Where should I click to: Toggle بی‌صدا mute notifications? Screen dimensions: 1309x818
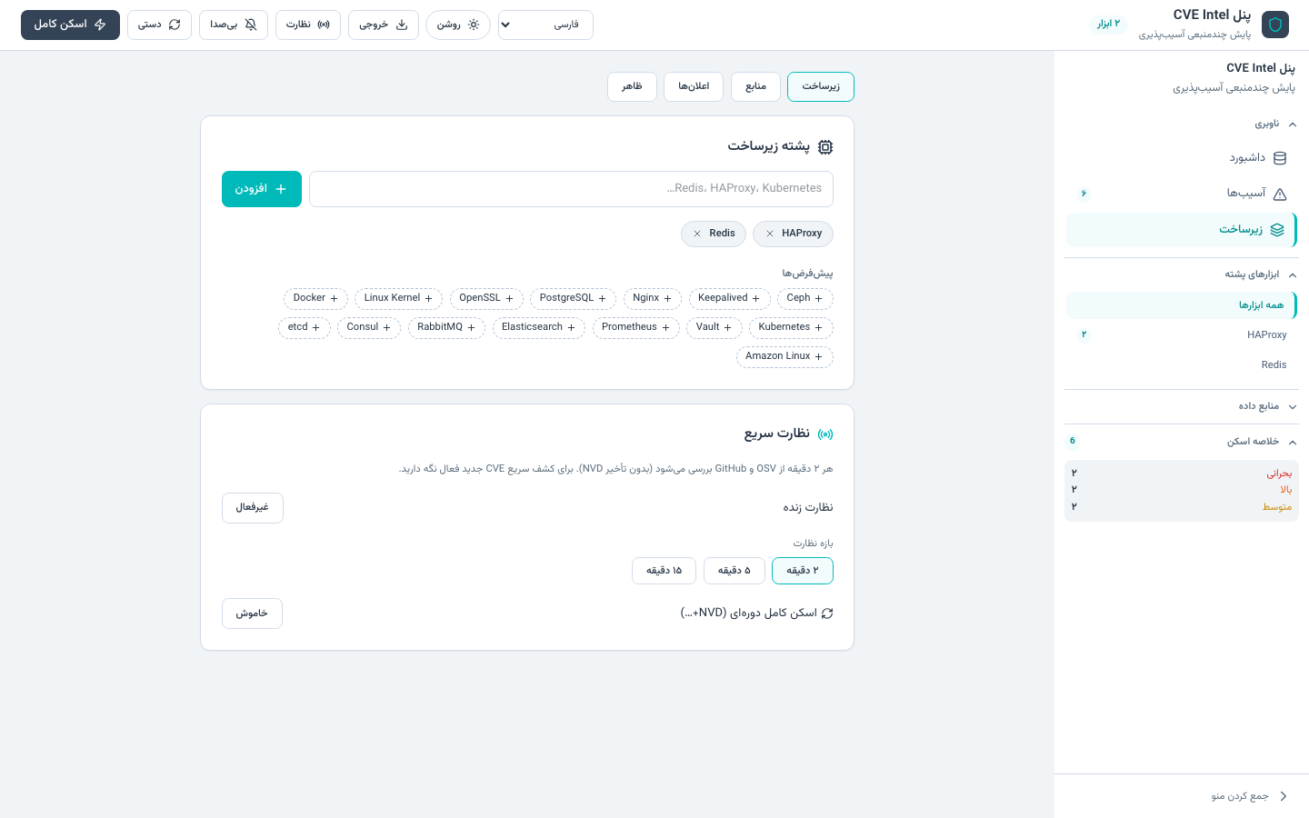234,25
